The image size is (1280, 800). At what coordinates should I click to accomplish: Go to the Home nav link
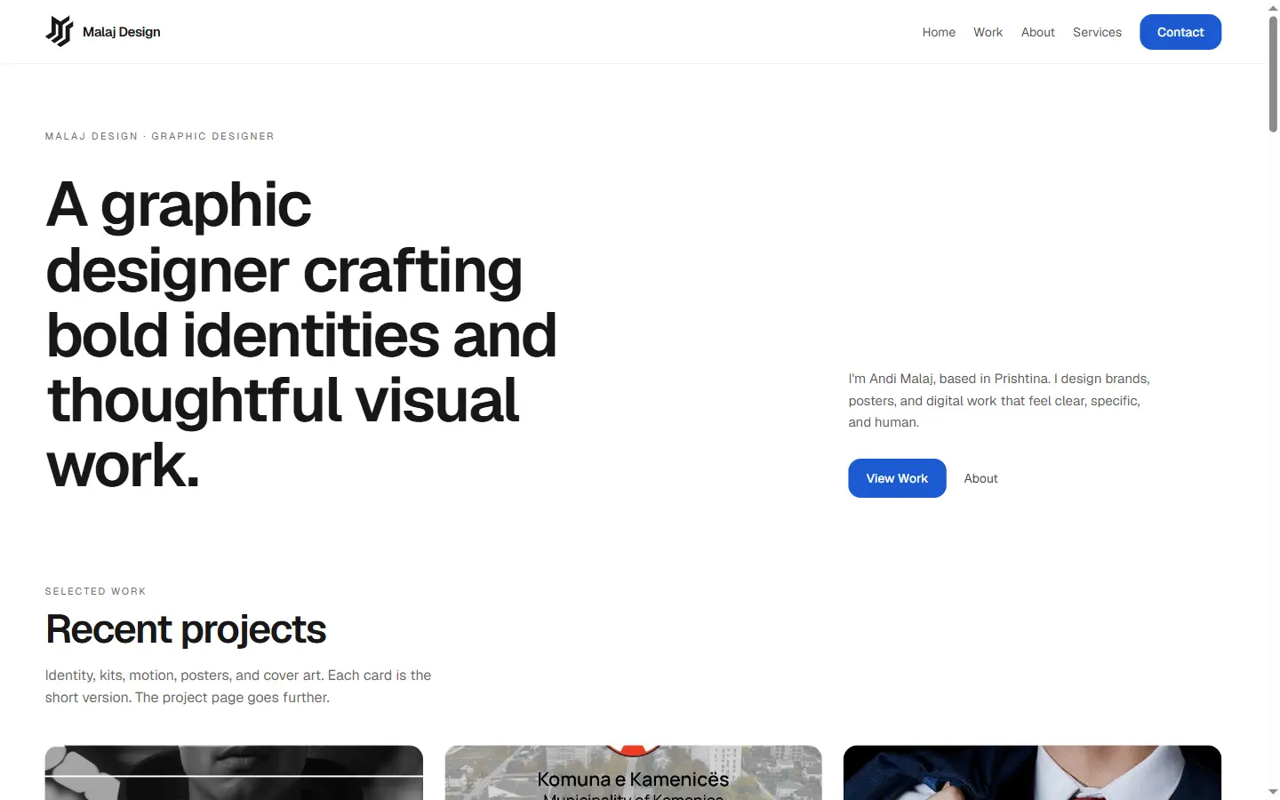coord(939,32)
